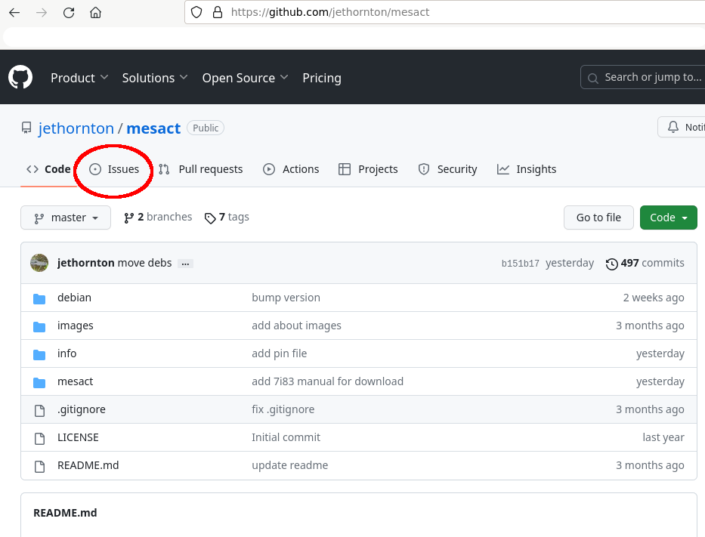Show the 2 branches list
This screenshot has width=705, height=537.
pos(158,218)
